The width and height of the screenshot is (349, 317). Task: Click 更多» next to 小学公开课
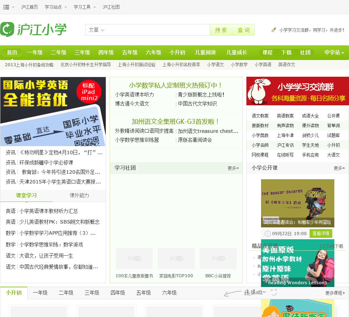pos(339,168)
